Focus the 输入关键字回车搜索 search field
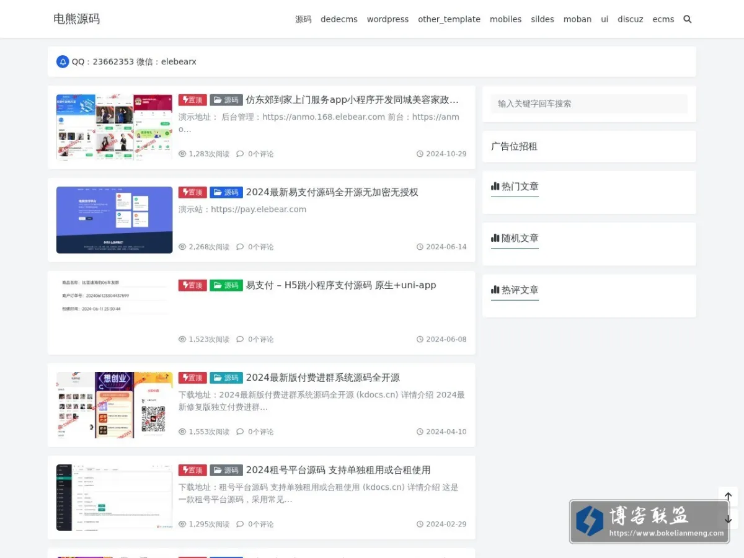Screen dimensions: 744x558 589,104
